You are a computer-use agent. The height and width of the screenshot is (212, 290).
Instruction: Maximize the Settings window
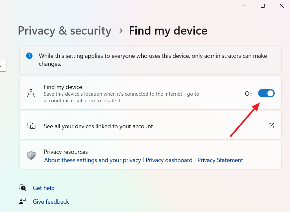263,6
